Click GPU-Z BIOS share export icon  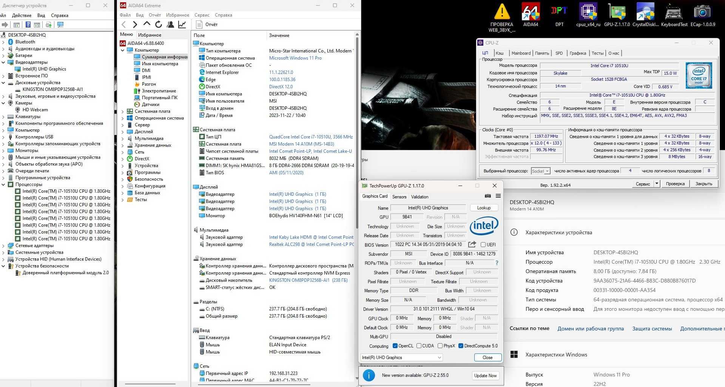pos(472,244)
